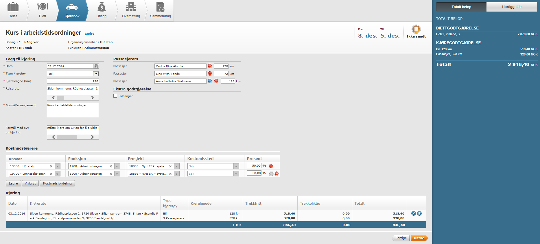The height and width of the screenshot is (244, 540).
Task: Show the Totalt beløp panel tab
Action: coord(461,7)
